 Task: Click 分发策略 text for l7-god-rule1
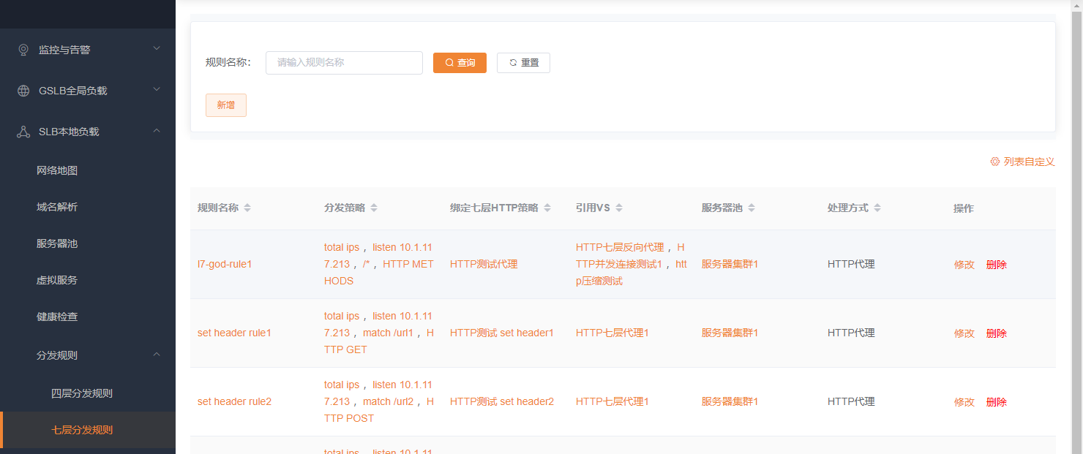379,264
